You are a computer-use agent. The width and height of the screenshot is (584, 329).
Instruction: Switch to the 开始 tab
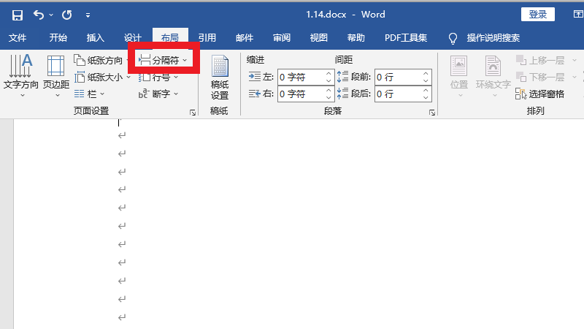point(58,38)
